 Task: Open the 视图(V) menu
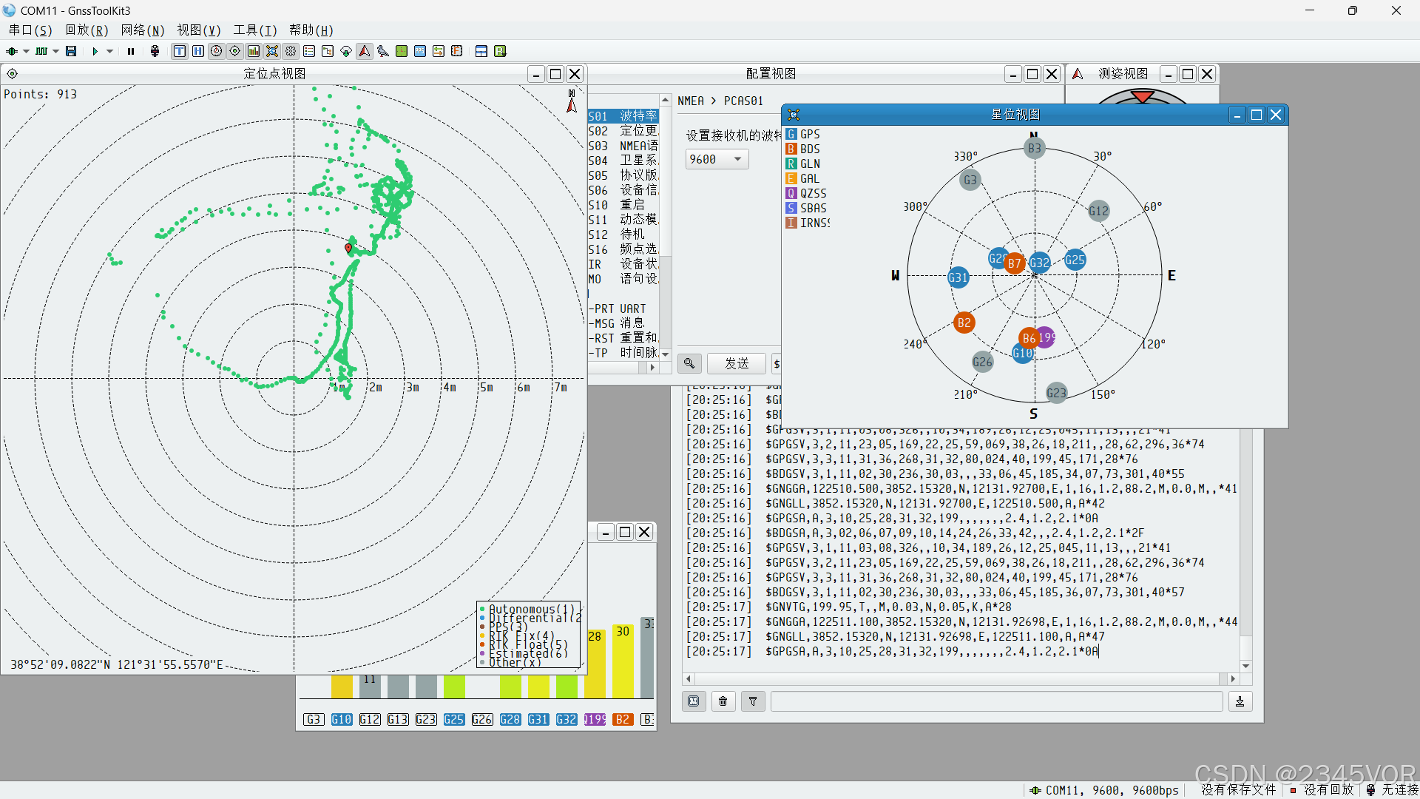199,30
